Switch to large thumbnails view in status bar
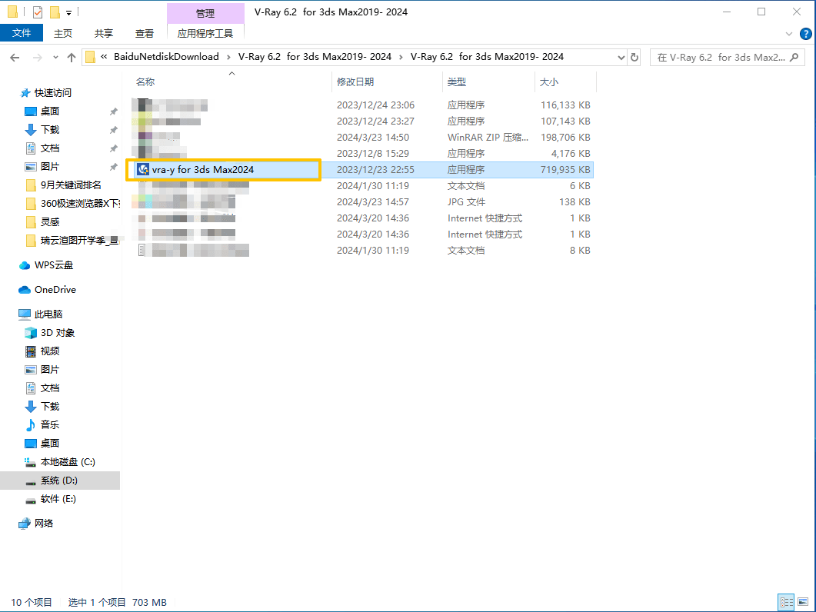Image resolution: width=816 pixels, height=612 pixels. [803, 603]
